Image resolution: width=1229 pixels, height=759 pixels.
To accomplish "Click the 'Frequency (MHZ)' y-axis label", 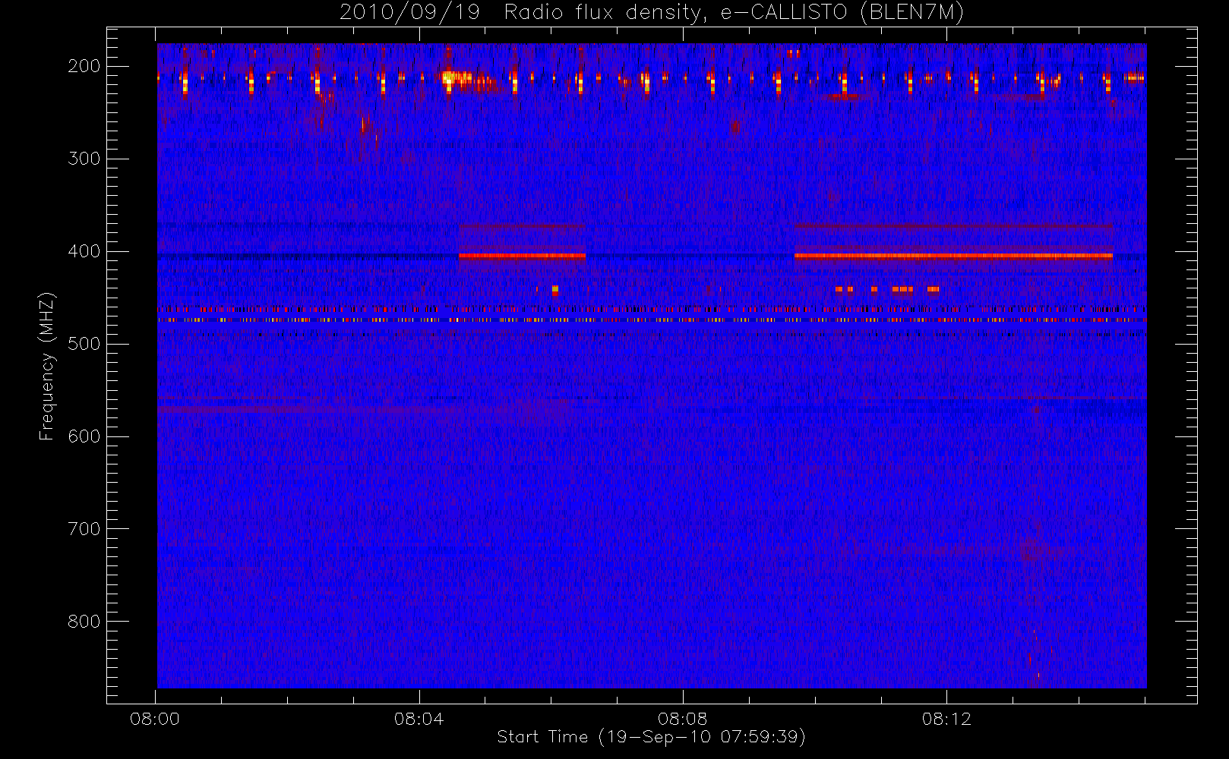I will pos(47,366).
